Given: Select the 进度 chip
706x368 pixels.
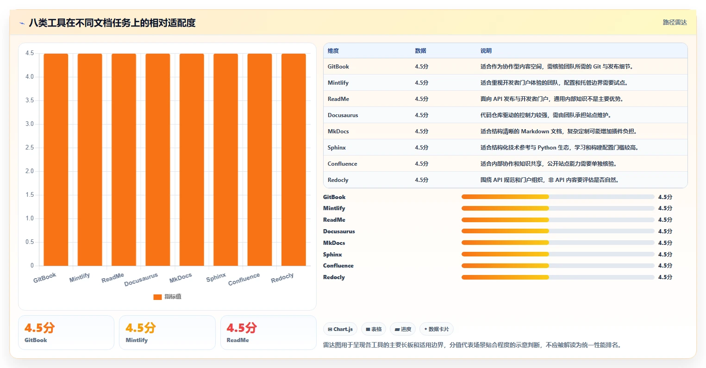Looking at the screenshot, I should point(403,329).
